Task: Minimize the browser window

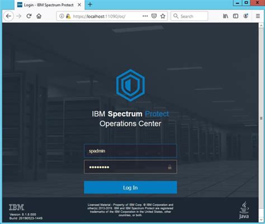Action: 237,3
